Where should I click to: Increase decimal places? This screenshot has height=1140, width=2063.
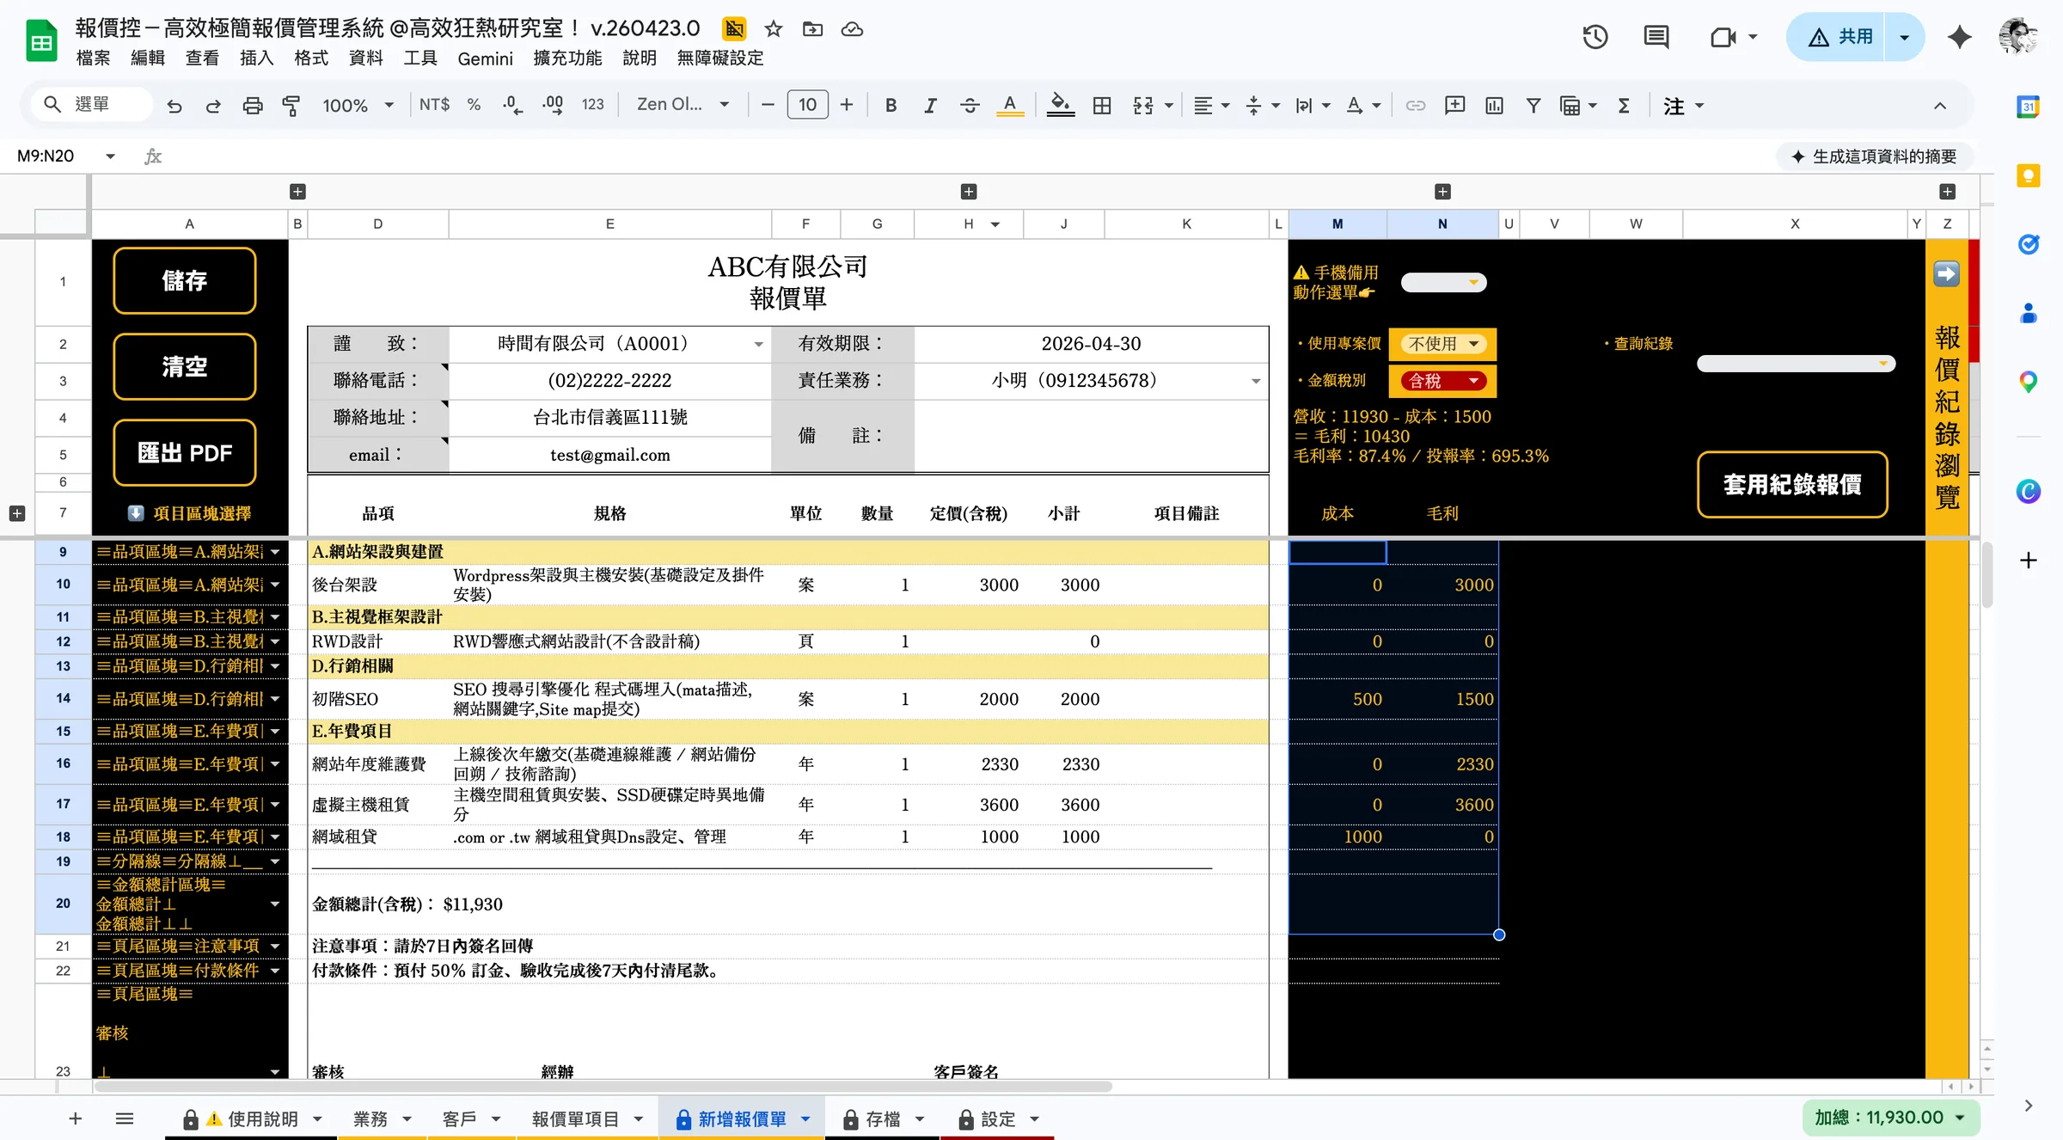pos(553,105)
